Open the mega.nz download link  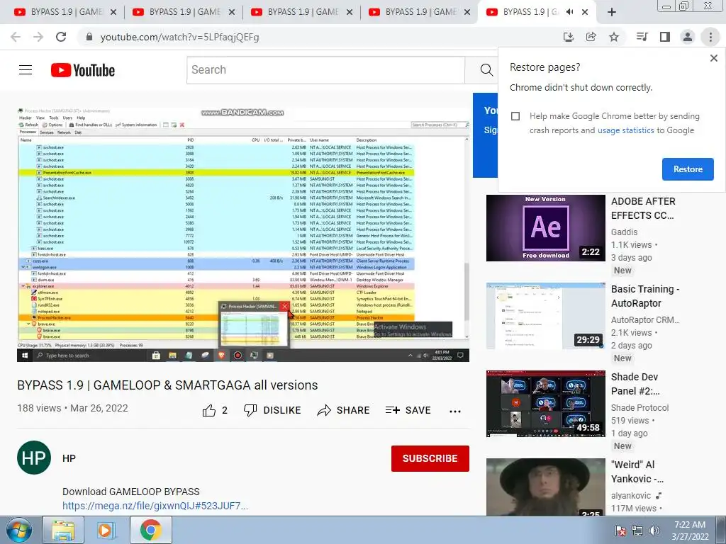(x=155, y=506)
